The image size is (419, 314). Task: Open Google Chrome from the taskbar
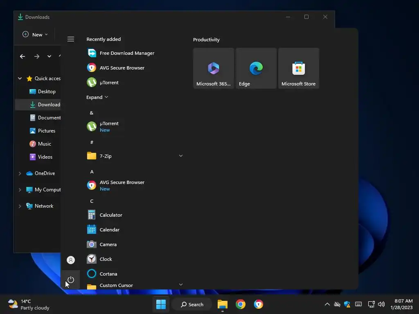click(241, 304)
